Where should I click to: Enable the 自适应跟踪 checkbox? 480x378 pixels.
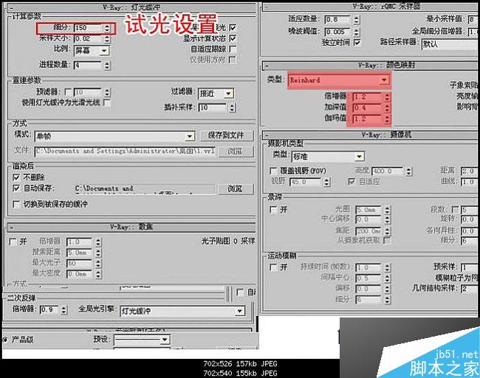[x=233, y=49]
